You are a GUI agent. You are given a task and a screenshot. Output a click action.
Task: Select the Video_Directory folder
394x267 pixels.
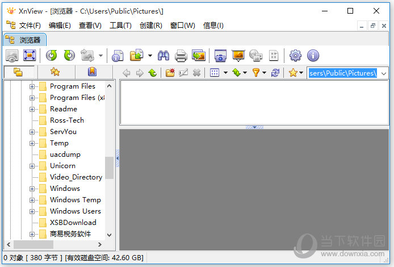pyautogui.click(x=76, y=177)
